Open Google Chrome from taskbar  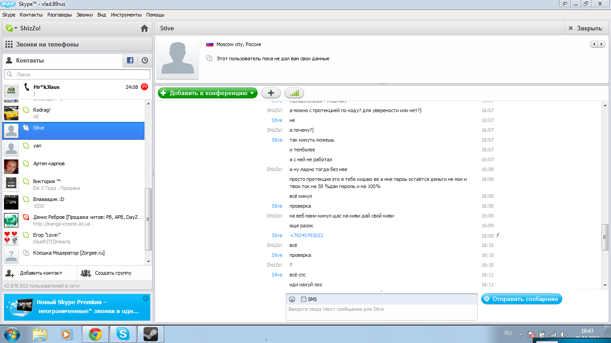point(95,334)
